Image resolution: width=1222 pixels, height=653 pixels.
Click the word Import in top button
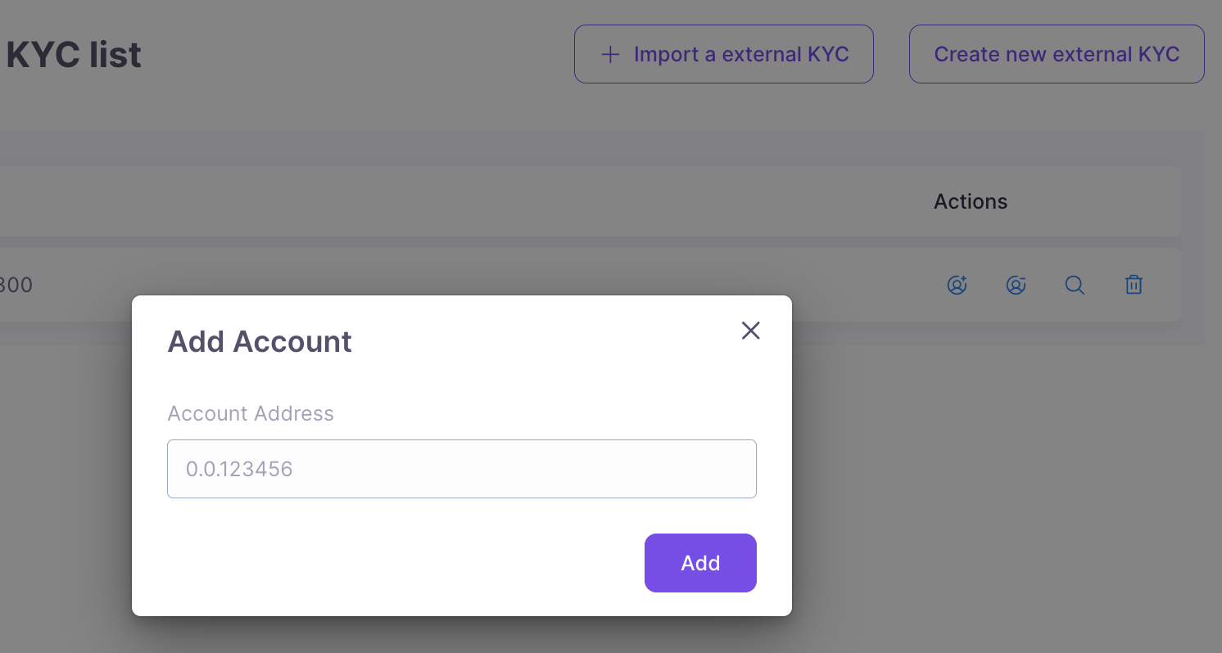pyautogui.click(x=666, y=54)
